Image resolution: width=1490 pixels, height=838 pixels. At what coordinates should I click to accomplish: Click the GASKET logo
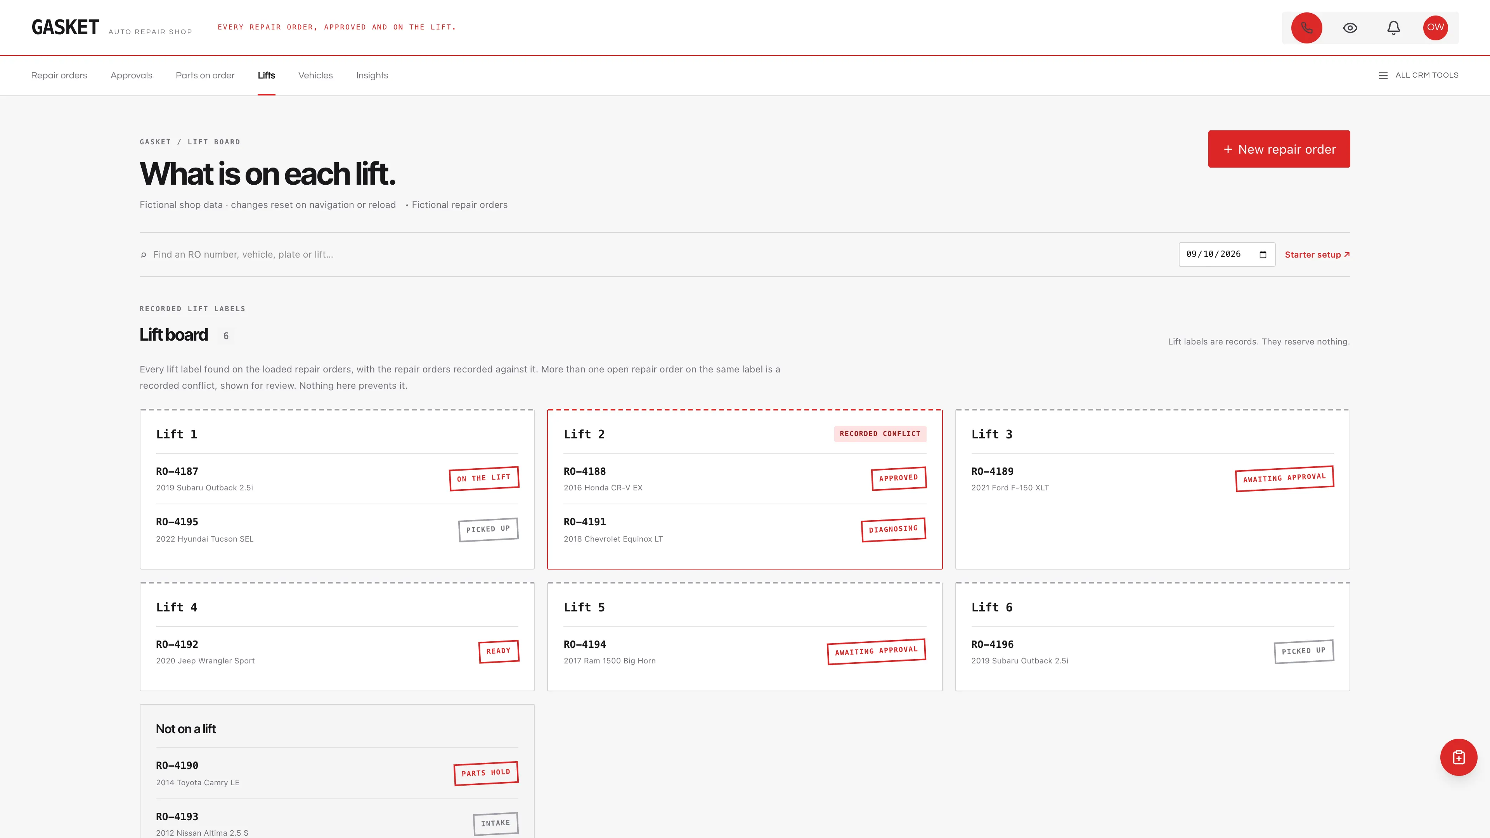tap(65, 27)
